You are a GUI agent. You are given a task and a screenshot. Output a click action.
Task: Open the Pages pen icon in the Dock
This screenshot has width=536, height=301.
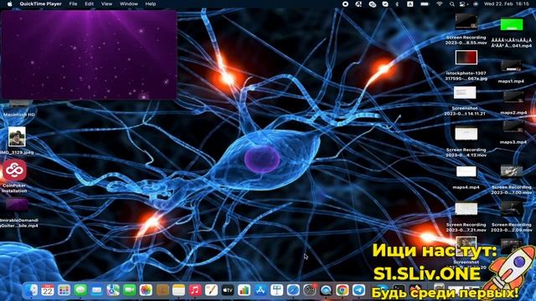pyautogui.click(x=211, y=290)
